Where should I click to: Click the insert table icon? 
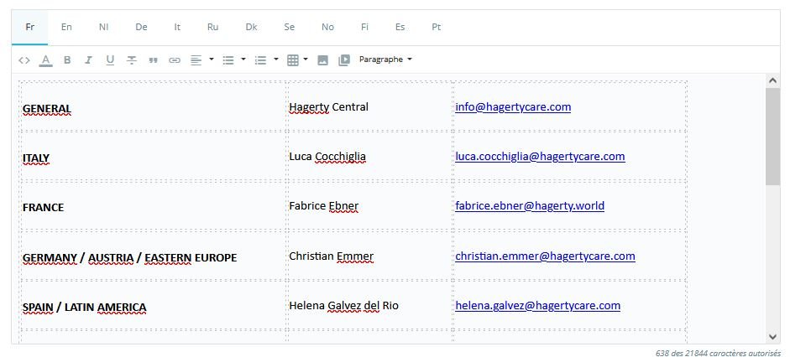[x=293, y=60]
